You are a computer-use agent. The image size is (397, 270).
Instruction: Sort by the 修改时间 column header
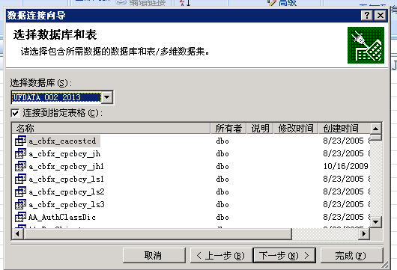tap(296, 128)
